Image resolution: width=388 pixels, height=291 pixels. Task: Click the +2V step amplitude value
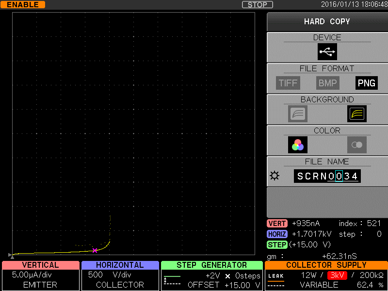[x=213, y=275]
